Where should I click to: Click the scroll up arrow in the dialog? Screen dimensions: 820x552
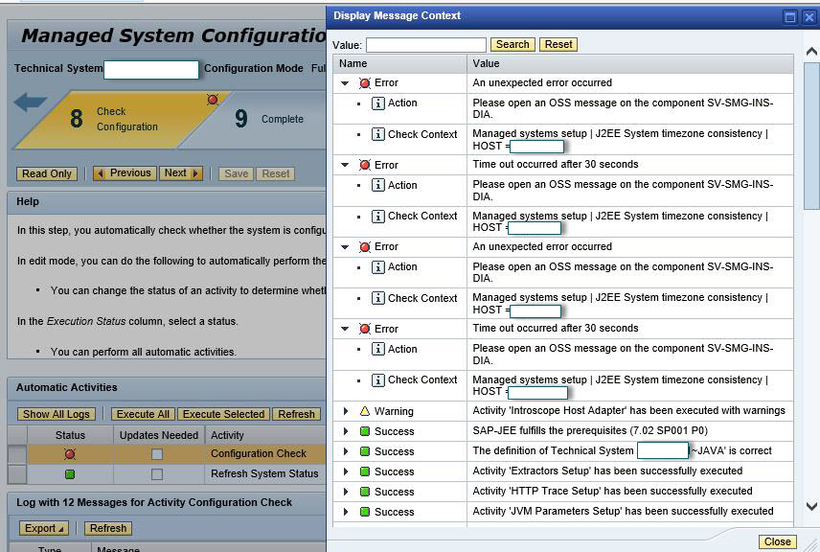[811, 52]
